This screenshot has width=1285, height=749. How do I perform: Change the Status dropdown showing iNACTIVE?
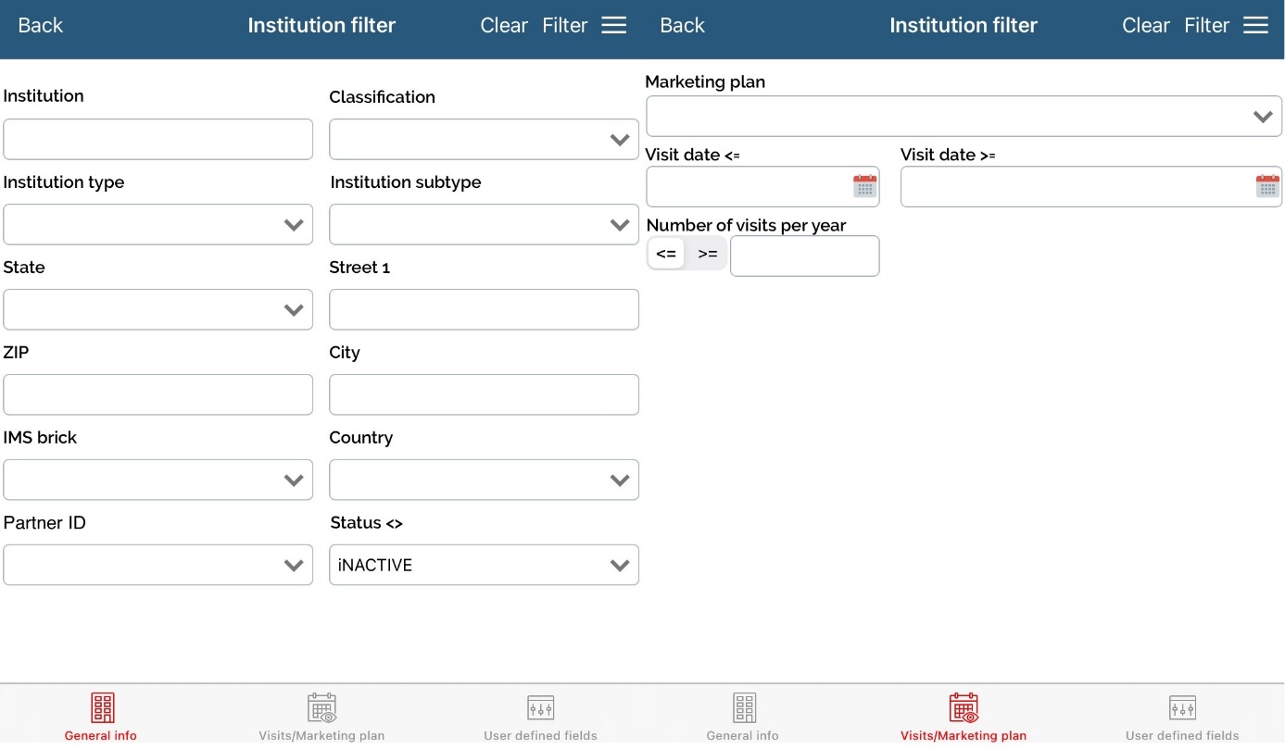[x=484, y=565]
